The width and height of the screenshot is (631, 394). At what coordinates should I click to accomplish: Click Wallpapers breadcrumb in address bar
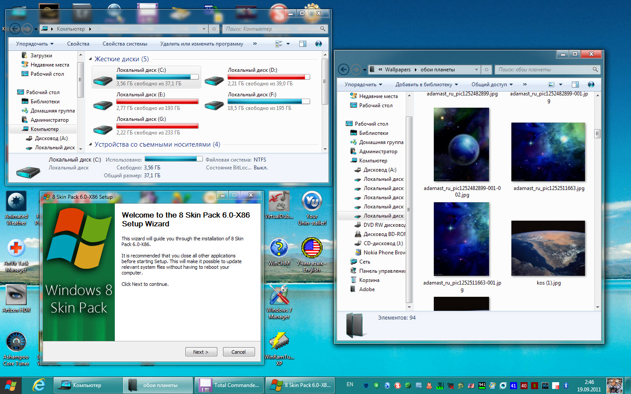pos(397,70)
